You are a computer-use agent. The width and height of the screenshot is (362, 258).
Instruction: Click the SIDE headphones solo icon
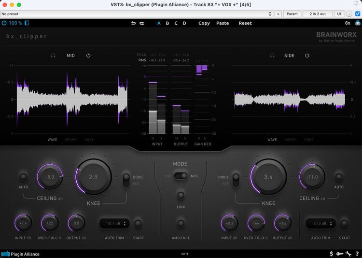(272, 56)
